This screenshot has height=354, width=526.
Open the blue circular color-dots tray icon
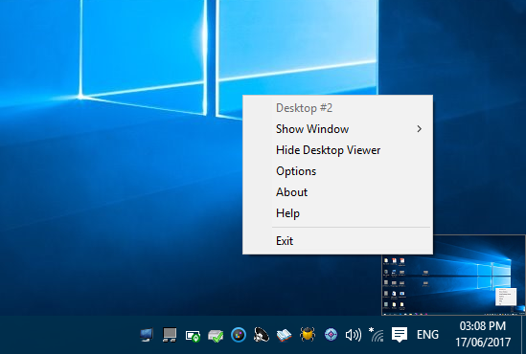coord(239,335)
